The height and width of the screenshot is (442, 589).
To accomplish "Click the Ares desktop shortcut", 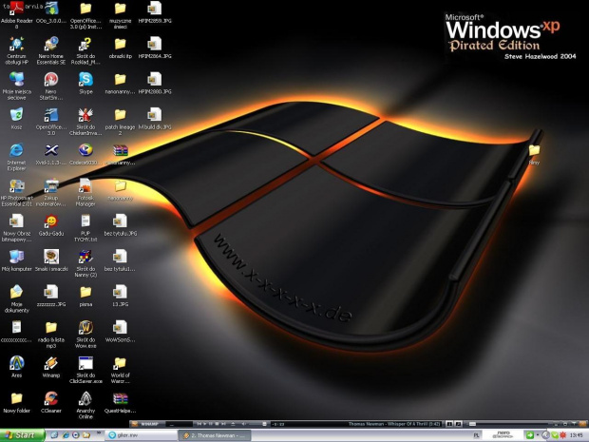I will [x=16, y=367].
